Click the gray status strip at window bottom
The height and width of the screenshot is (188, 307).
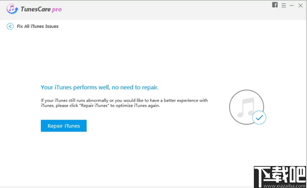[x=118, y=187]
